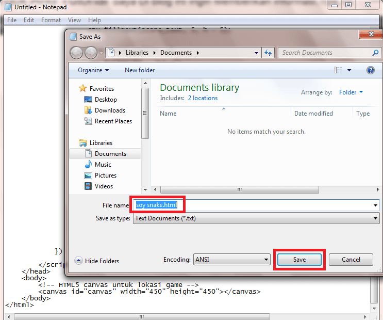The width and height of the screenshot is (383, 320).
Task: Open the Arrange by Folder dropdown
Action: pos(351,92)
